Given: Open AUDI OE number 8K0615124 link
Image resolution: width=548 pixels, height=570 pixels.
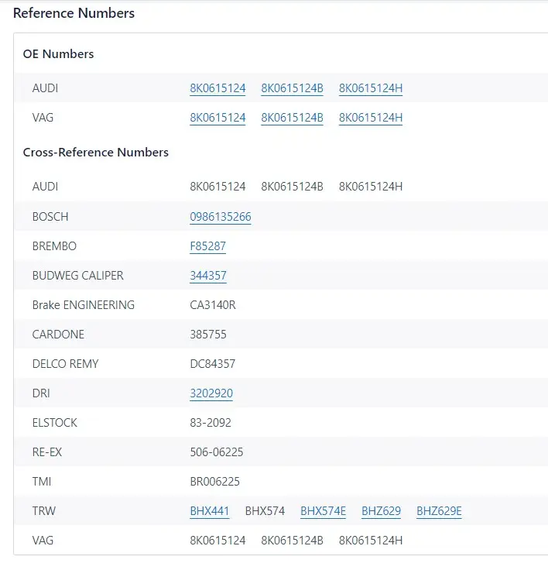Looking at the screenshot, I should (x=217, y=88).
